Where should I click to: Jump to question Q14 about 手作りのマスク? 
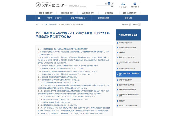coord(63,99)
